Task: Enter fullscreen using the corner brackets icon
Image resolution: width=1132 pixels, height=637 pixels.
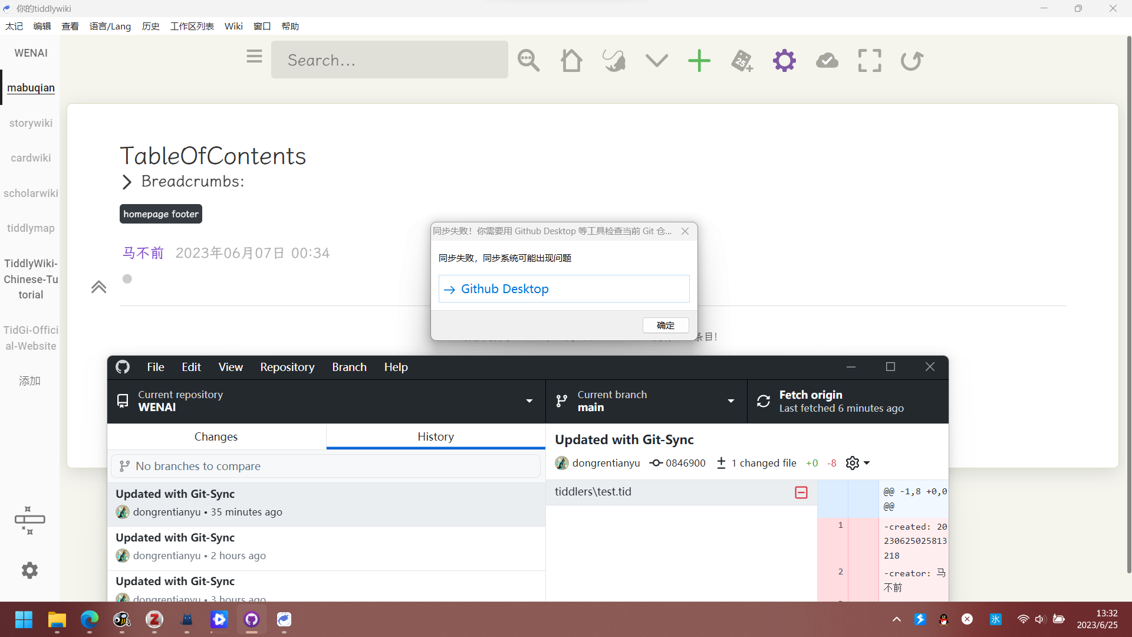Action: pyautogui.click(x=869, y=60)
